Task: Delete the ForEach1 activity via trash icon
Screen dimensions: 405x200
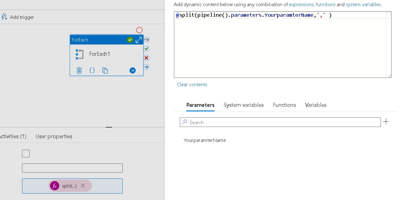Action: 79,70
